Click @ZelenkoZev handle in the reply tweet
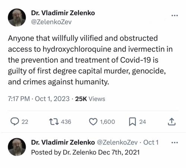Screen dimensions: 186x168 click(x=117, y=142)
